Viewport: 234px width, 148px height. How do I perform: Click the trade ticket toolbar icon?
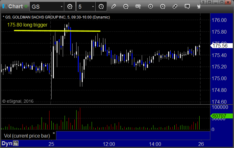175,6
